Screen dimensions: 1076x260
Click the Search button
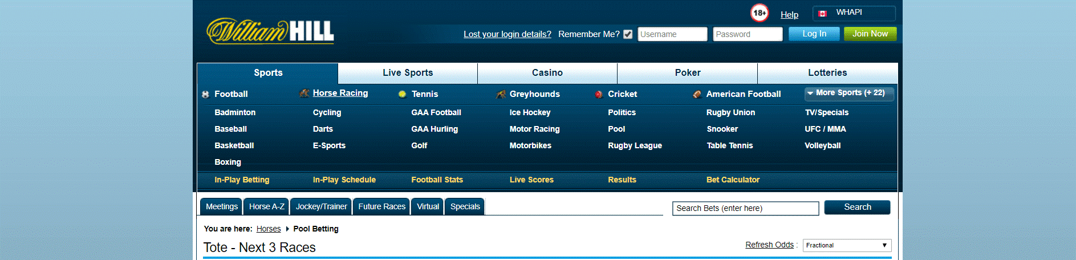point(857,208)
